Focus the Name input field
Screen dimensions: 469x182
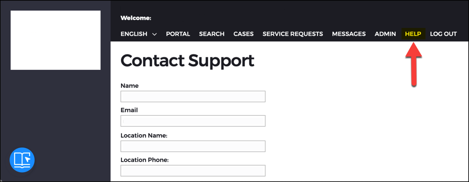point(193,96)
